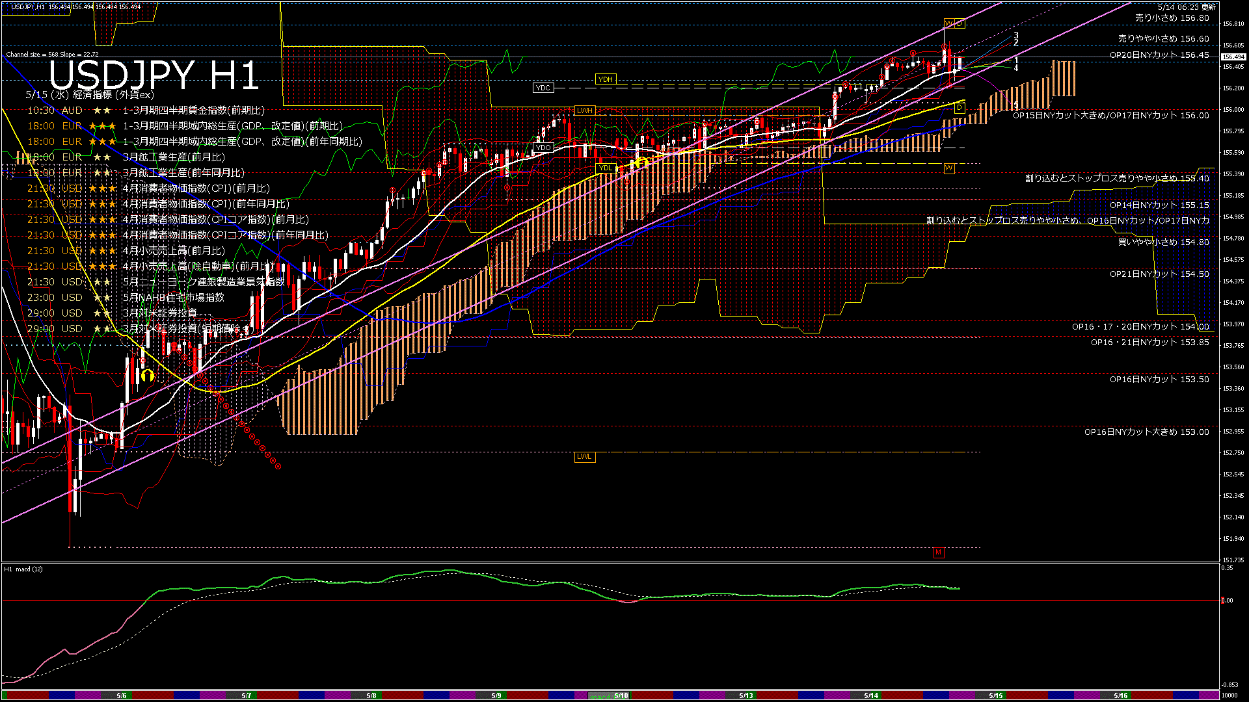This screenshot has width=1249, height=702.
Task: Click the yellow D marker at the 156.000 level
Action: pos(960,108)
